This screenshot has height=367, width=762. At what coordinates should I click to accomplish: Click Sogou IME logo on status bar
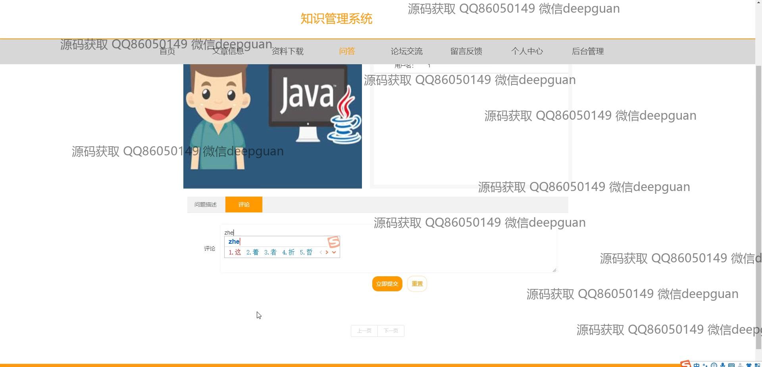click(685, 364)
